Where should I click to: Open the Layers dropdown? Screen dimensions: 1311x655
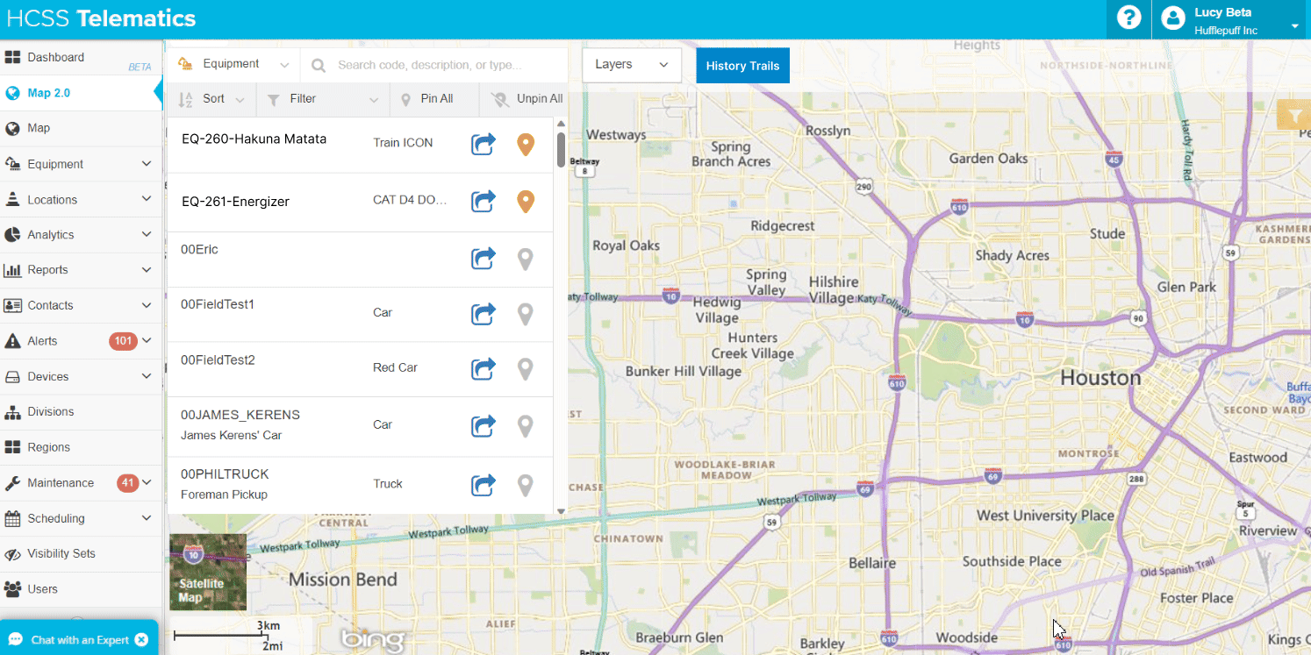(x=632, y=65)
